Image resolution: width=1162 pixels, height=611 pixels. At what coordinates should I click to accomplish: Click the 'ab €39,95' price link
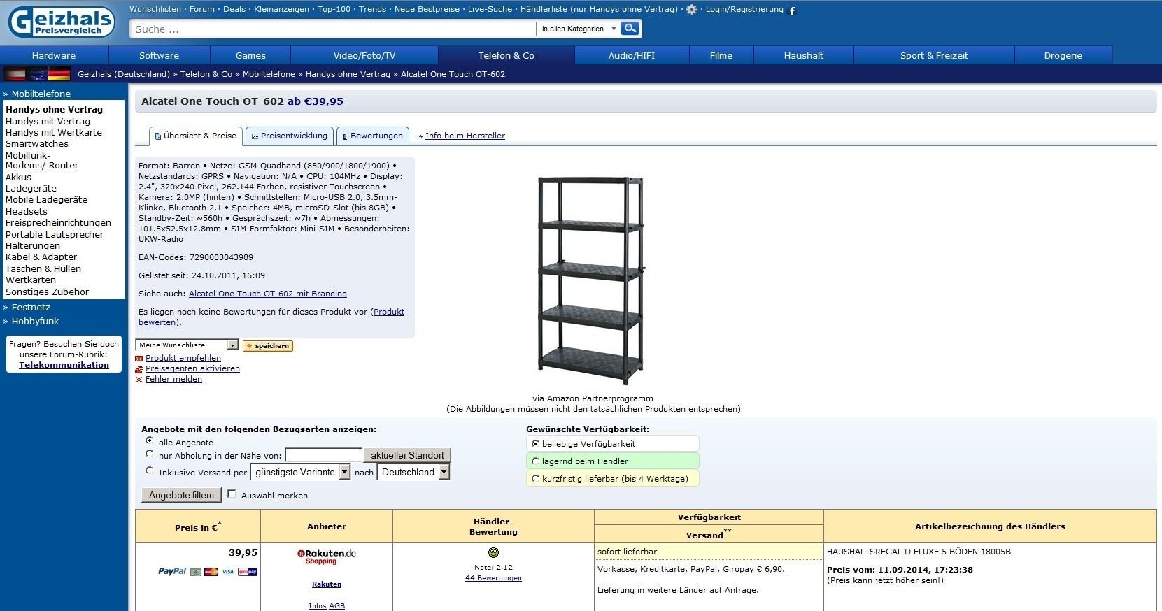316,101
